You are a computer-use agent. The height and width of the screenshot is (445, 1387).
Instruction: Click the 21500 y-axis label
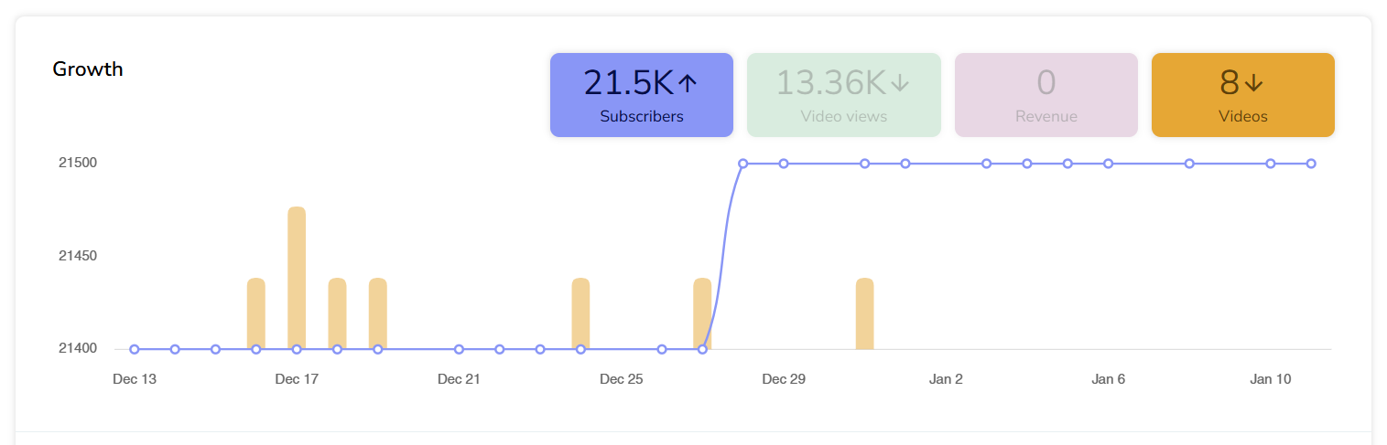point(78,163)
